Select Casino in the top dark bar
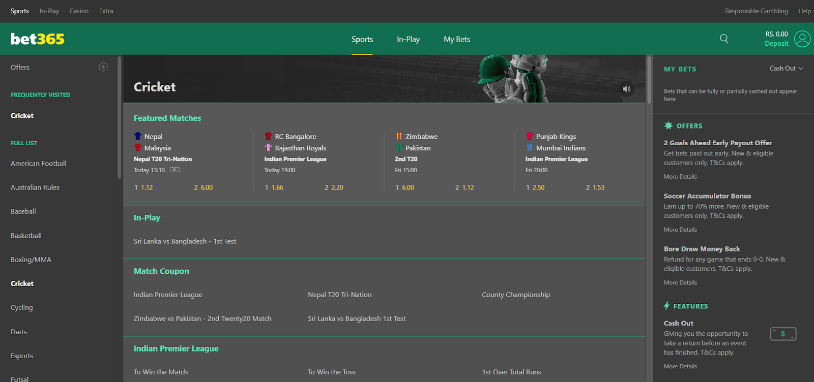This screenshot has height=382, width=814. [79, 11]
